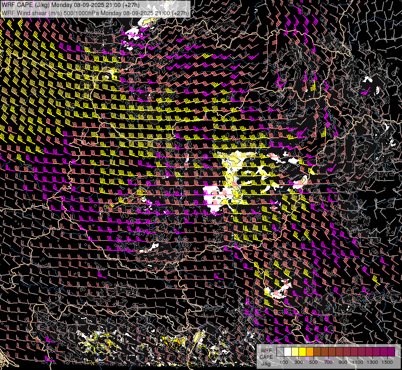
Task: Click the 'CAPE' word in the legend
Action: click(266, 357)
